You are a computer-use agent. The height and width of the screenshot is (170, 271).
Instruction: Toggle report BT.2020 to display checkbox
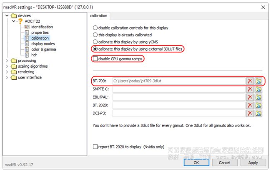click(95, 147)
